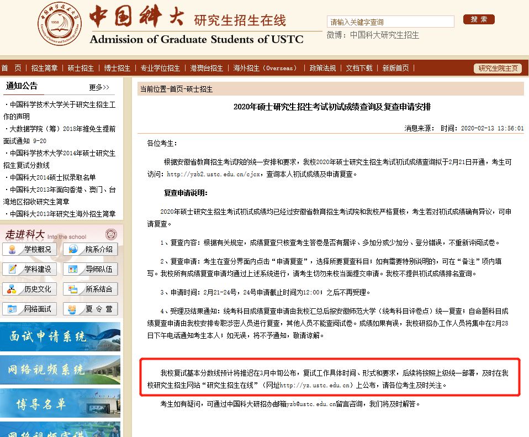
Task: Click the 网络面试 button label
Action: [x=38, y=309]
